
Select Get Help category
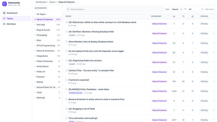[47, 24]
